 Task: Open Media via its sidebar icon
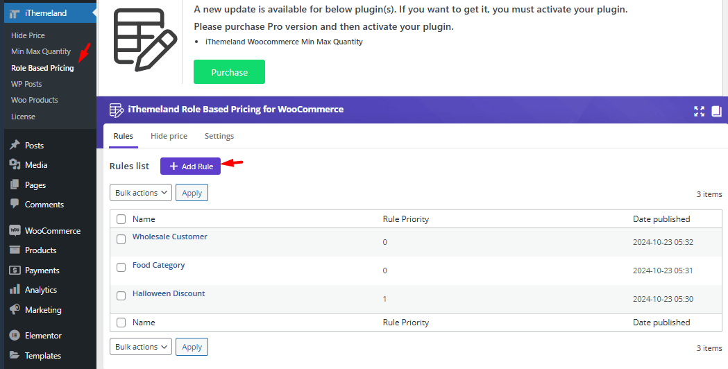coord(15,165)
